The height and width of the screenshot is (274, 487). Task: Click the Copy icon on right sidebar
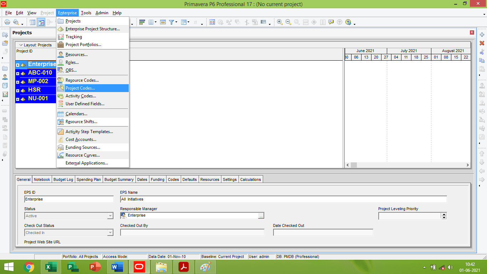[482, 60]
